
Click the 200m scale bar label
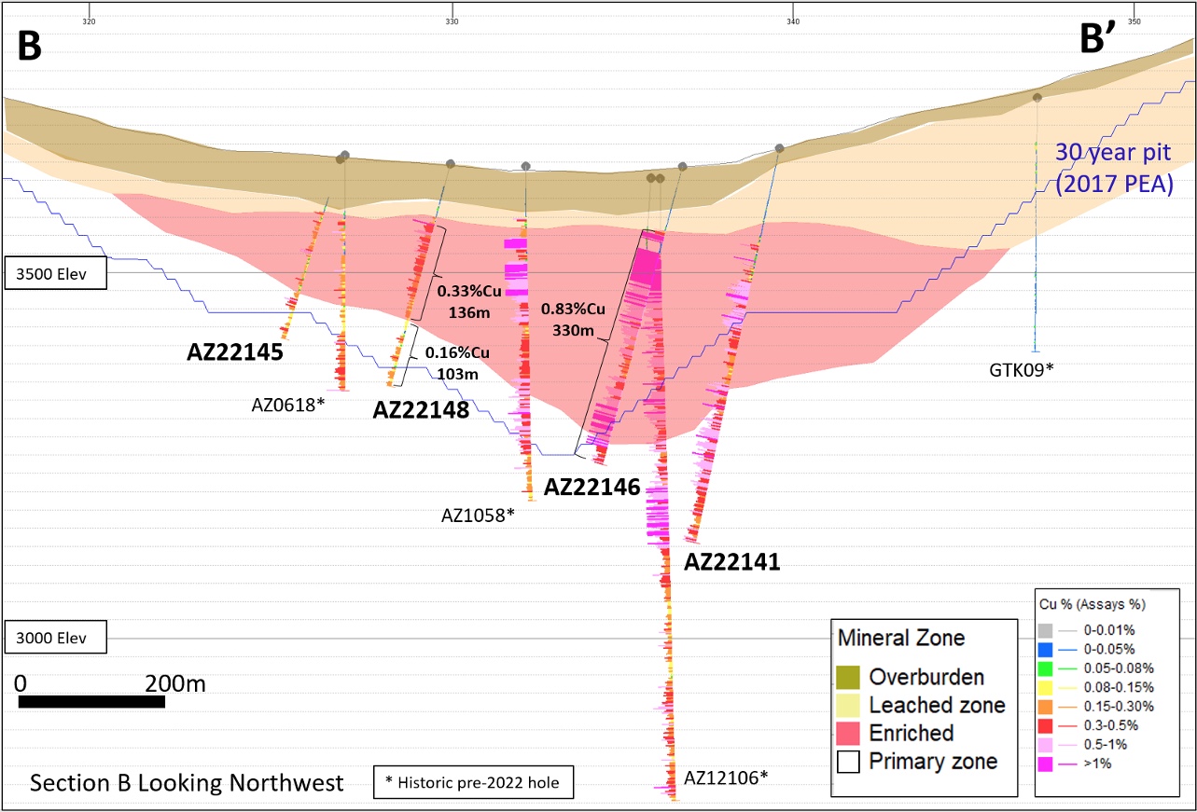coord(174,683)
